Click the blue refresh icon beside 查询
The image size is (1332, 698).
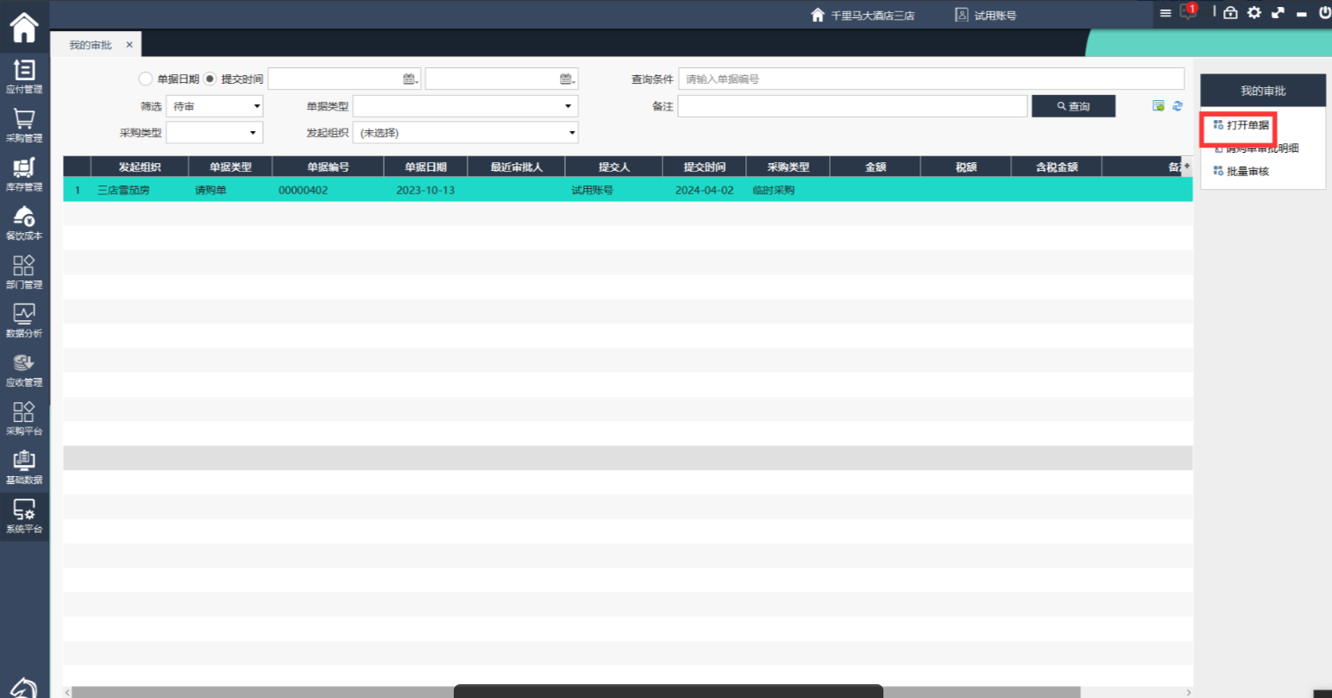point(1178,106)
